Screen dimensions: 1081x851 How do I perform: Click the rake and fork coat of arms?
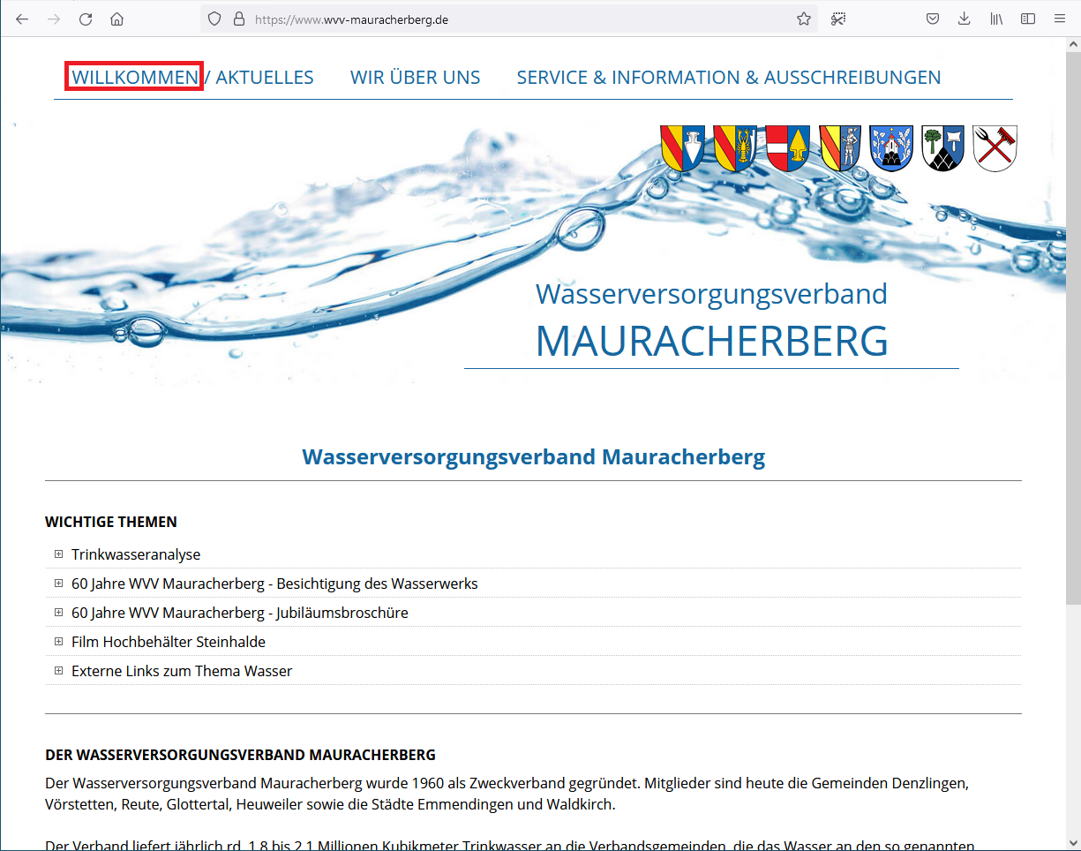pos(995,147)
